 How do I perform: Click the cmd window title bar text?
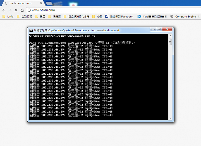[76, 31]
